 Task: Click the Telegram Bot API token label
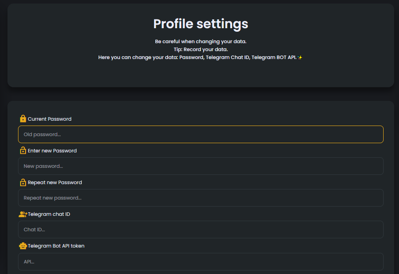[x=56, y=246]
